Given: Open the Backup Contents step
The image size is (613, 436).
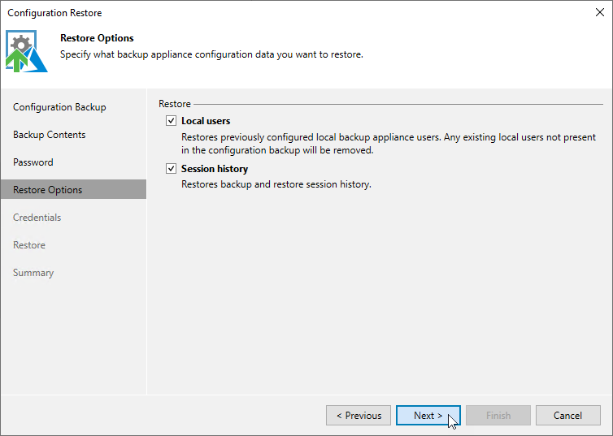Looking at the screenshot, I should 50,135.
